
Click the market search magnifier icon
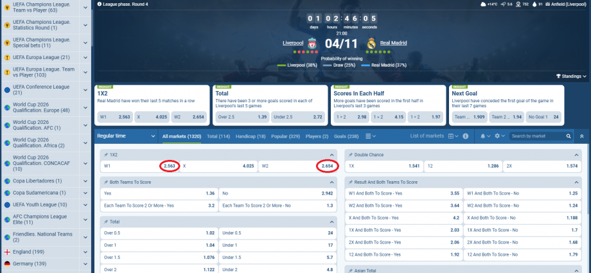coord(568,136)
